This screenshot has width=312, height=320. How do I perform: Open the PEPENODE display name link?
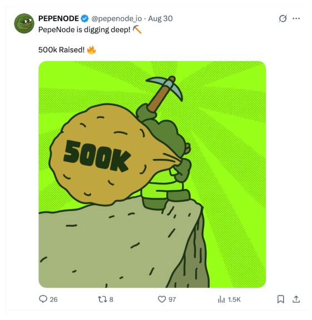tap(58, 18)
